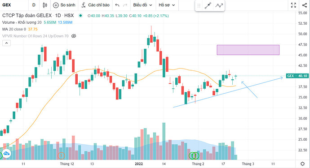Toggle the green market status dot
The image size is (310, 168).
point(80,16)
